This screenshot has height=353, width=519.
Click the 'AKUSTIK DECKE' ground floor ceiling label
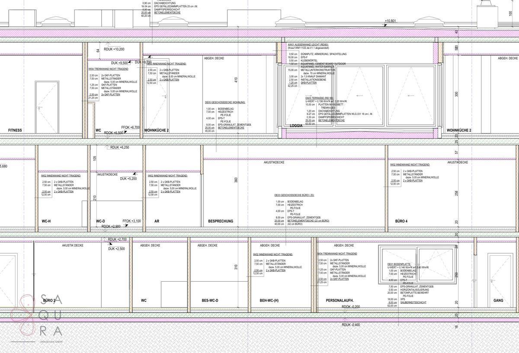[x=73, y=245]
